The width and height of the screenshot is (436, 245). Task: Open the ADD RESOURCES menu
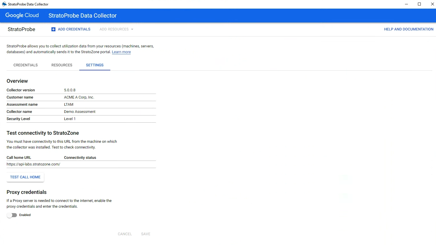tap(116, 29)
